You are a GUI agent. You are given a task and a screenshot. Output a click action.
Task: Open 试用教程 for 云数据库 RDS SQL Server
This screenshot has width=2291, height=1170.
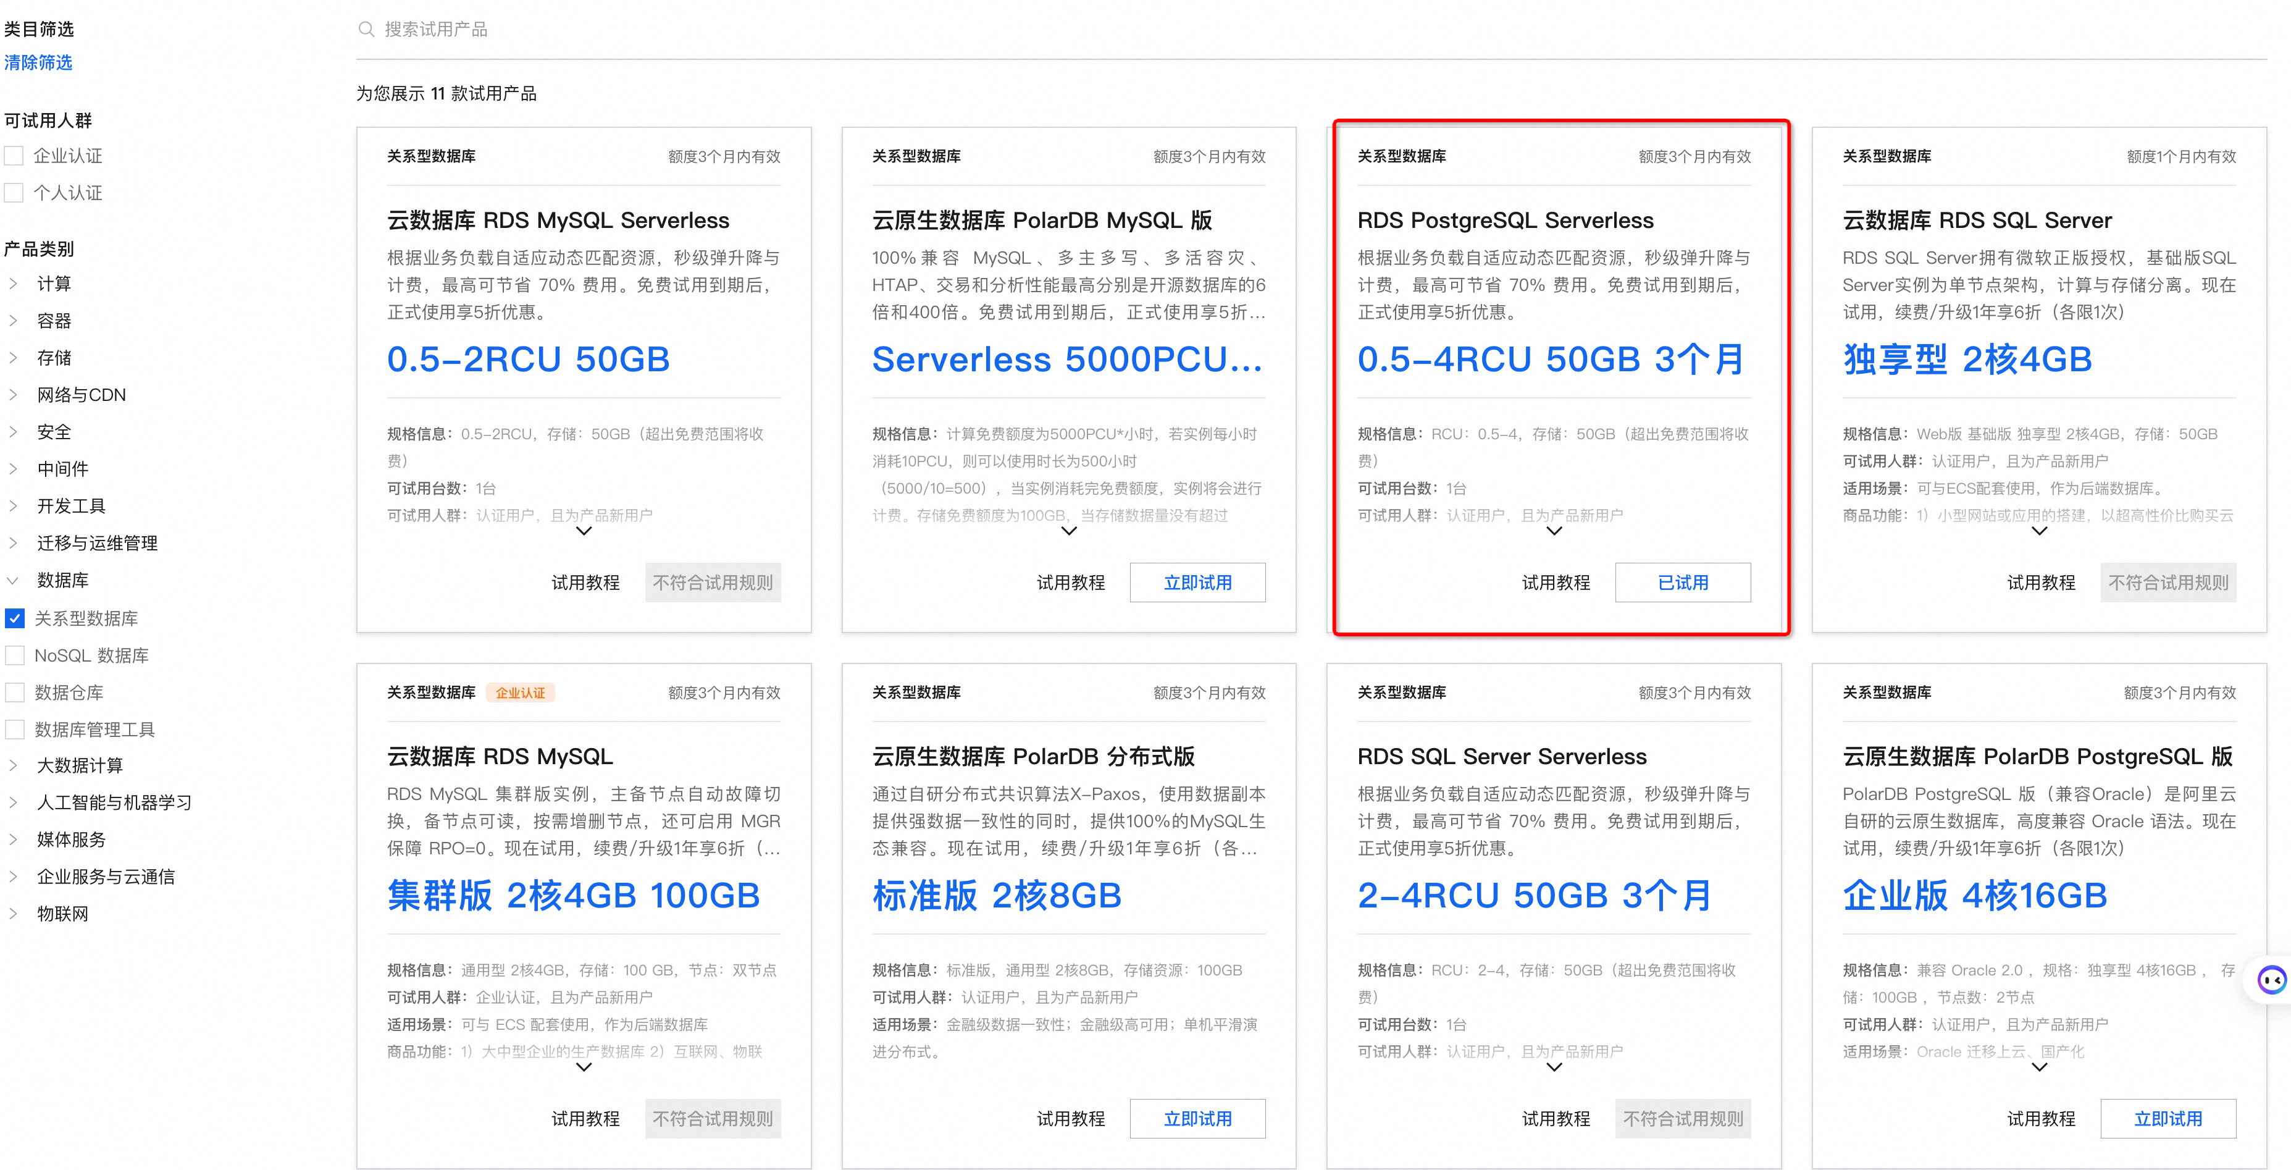[2041, 583]
